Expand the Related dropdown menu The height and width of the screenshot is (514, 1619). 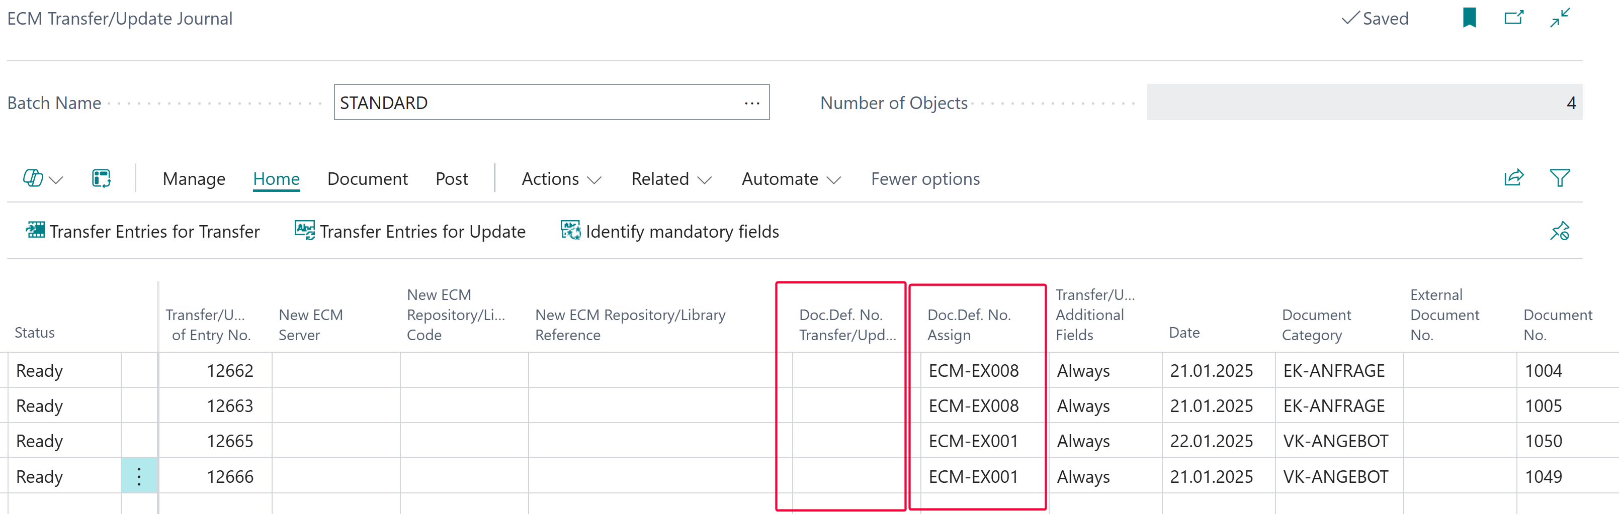coord(670,179)
